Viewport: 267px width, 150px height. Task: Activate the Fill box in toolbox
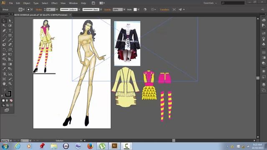coord(5,90)
